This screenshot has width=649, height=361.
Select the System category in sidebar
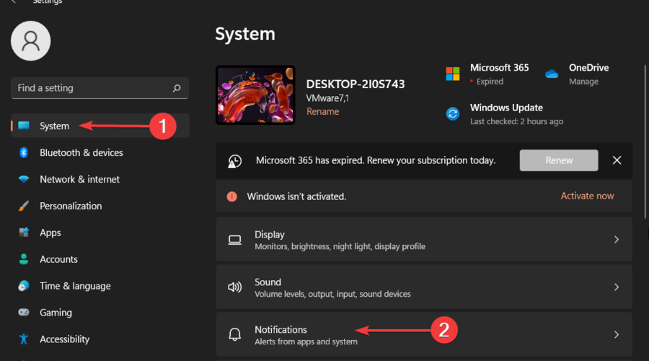[55, 126]
